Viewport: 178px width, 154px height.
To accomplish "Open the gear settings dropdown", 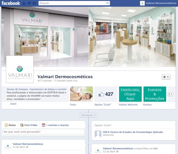I will pyautogui.click(x=166, y=77).
